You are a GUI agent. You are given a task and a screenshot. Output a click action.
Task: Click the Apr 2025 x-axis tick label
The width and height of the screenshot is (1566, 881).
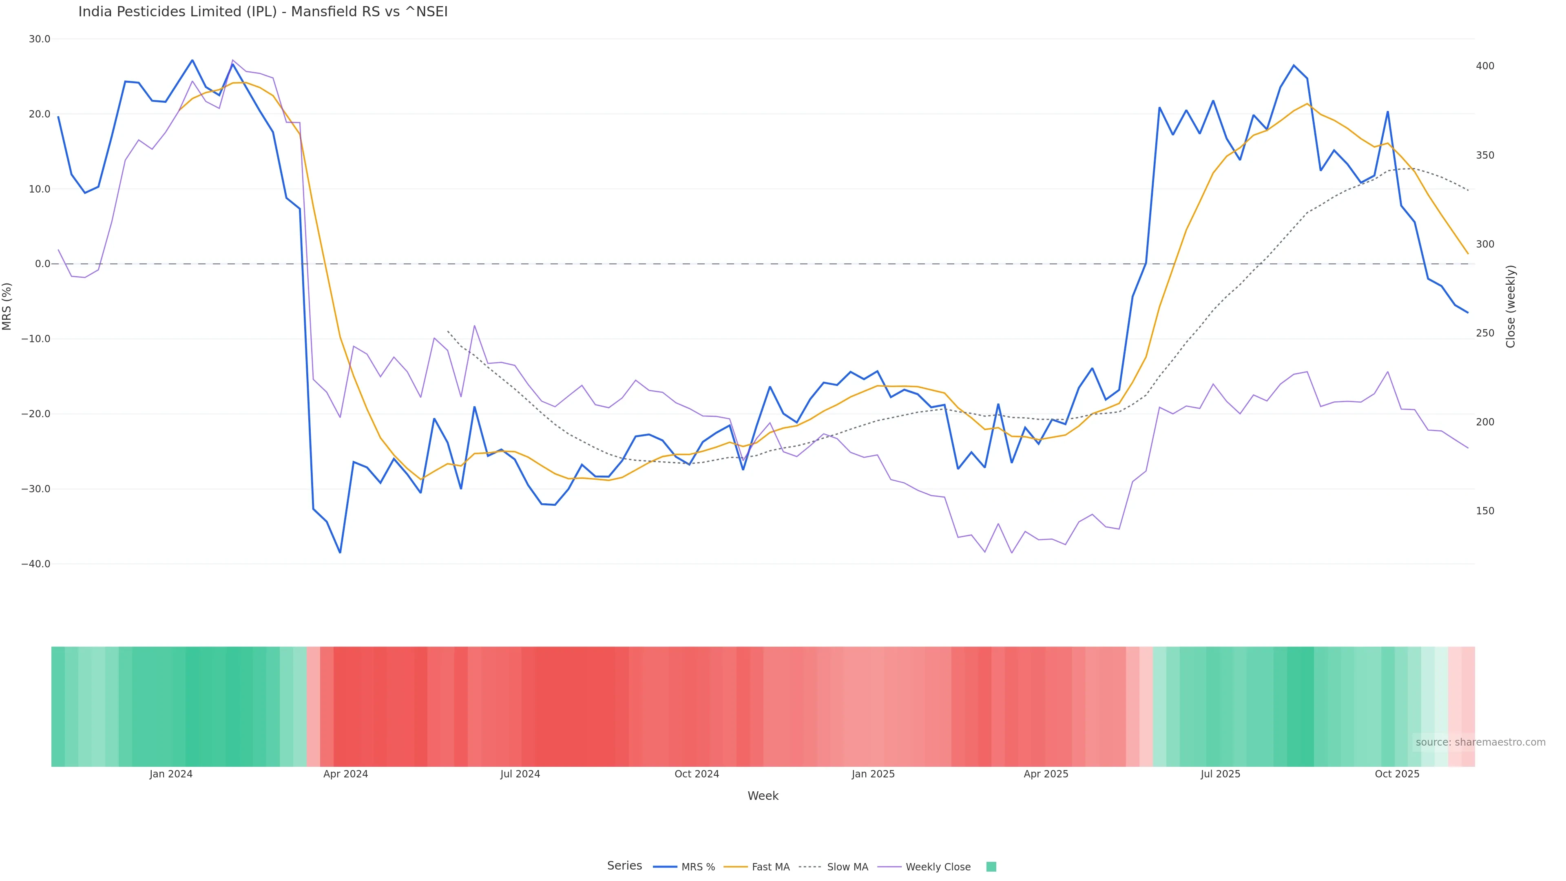point(1046,775)
